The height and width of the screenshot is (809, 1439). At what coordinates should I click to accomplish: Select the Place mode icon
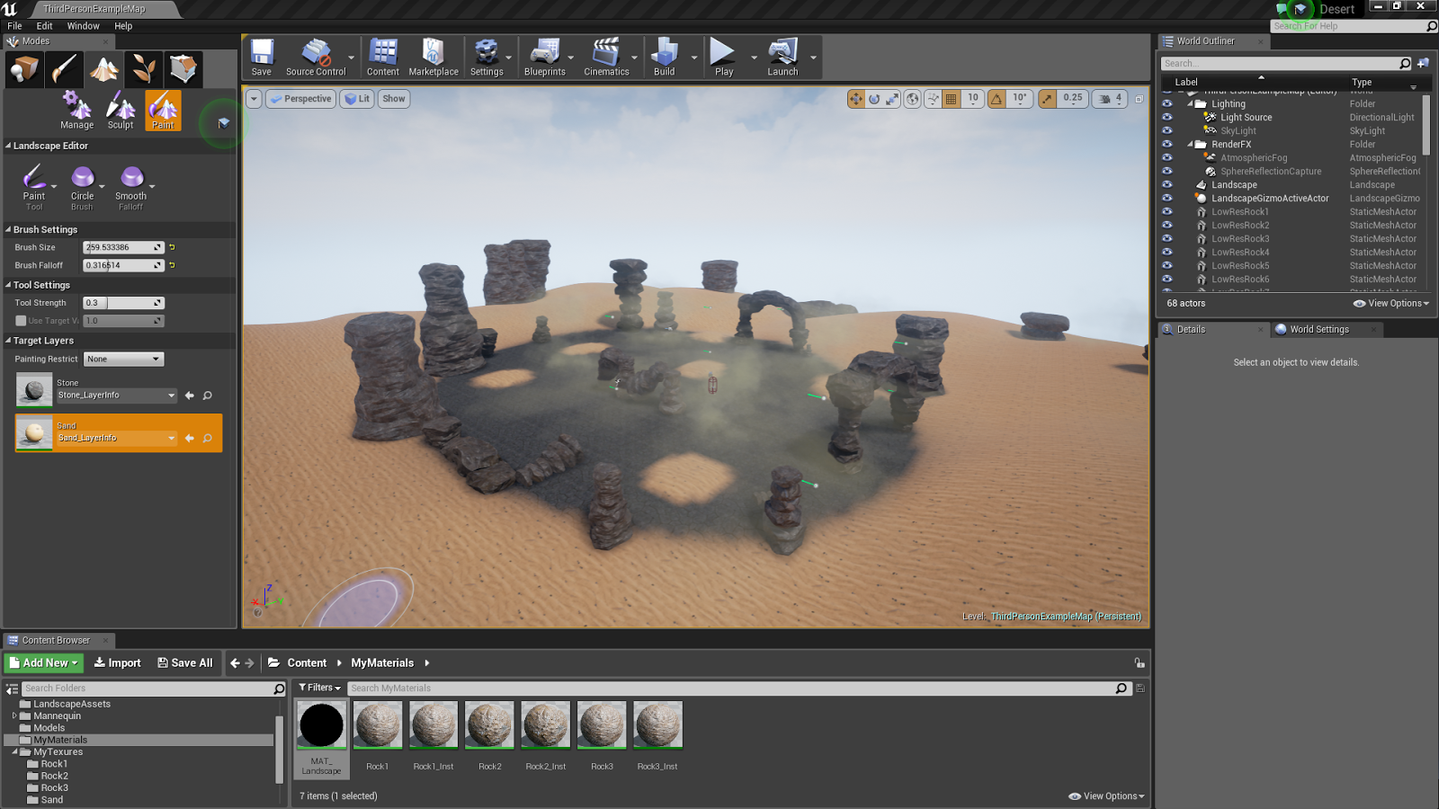pos(24,69)
